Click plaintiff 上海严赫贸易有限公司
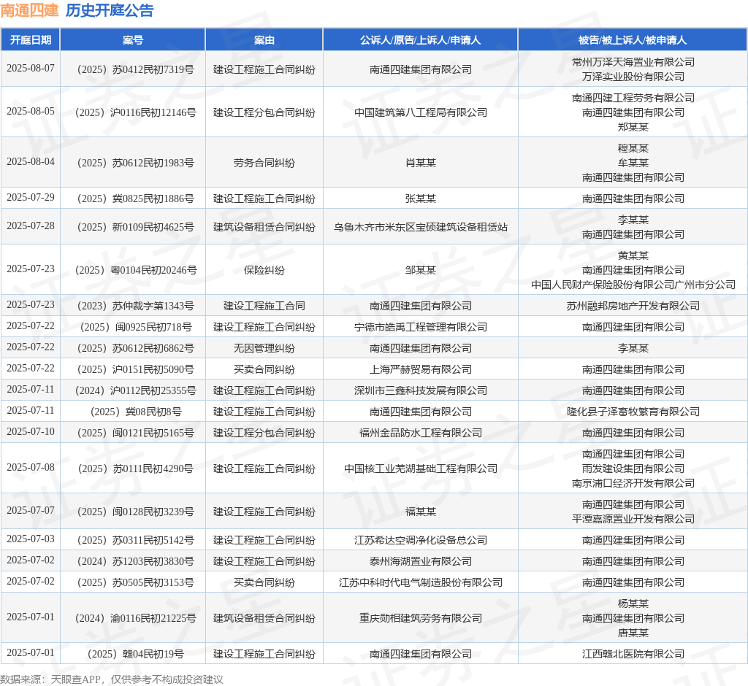Image resolution: width=748 pixels, height=686 pixels. pos(420,369)
